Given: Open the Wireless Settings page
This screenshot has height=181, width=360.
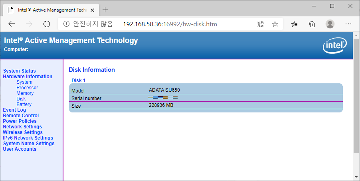Looking at the screenshot, I should click(x=22, y=132).
